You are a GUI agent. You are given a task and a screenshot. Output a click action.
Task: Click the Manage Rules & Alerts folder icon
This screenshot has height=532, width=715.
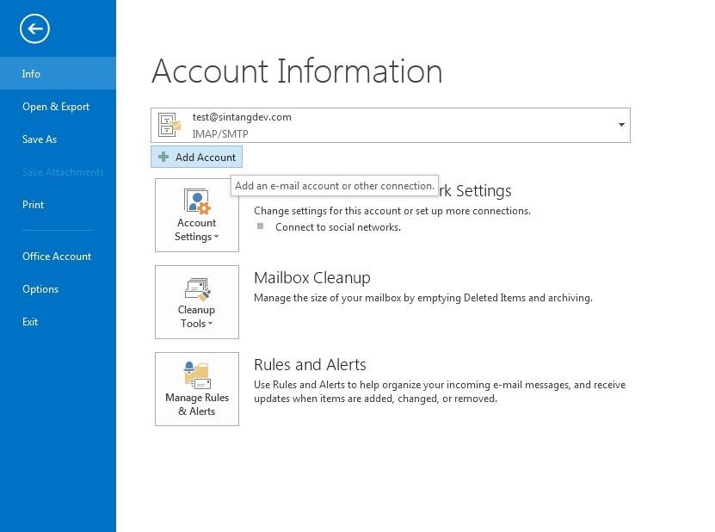(197, 375)
